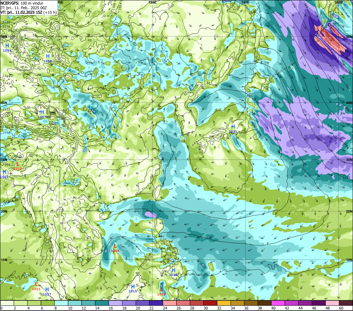Pick the legend swatch between 18 and 20
This screenshot has height=311, width=353.
click(129, 303)
